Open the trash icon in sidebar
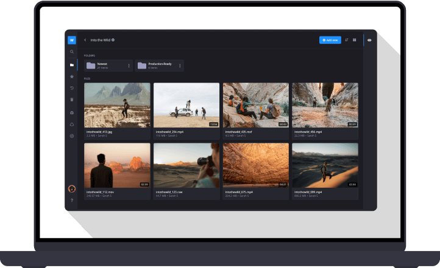The height and width of the screenshot is (268, 440). tap(72, 100)
